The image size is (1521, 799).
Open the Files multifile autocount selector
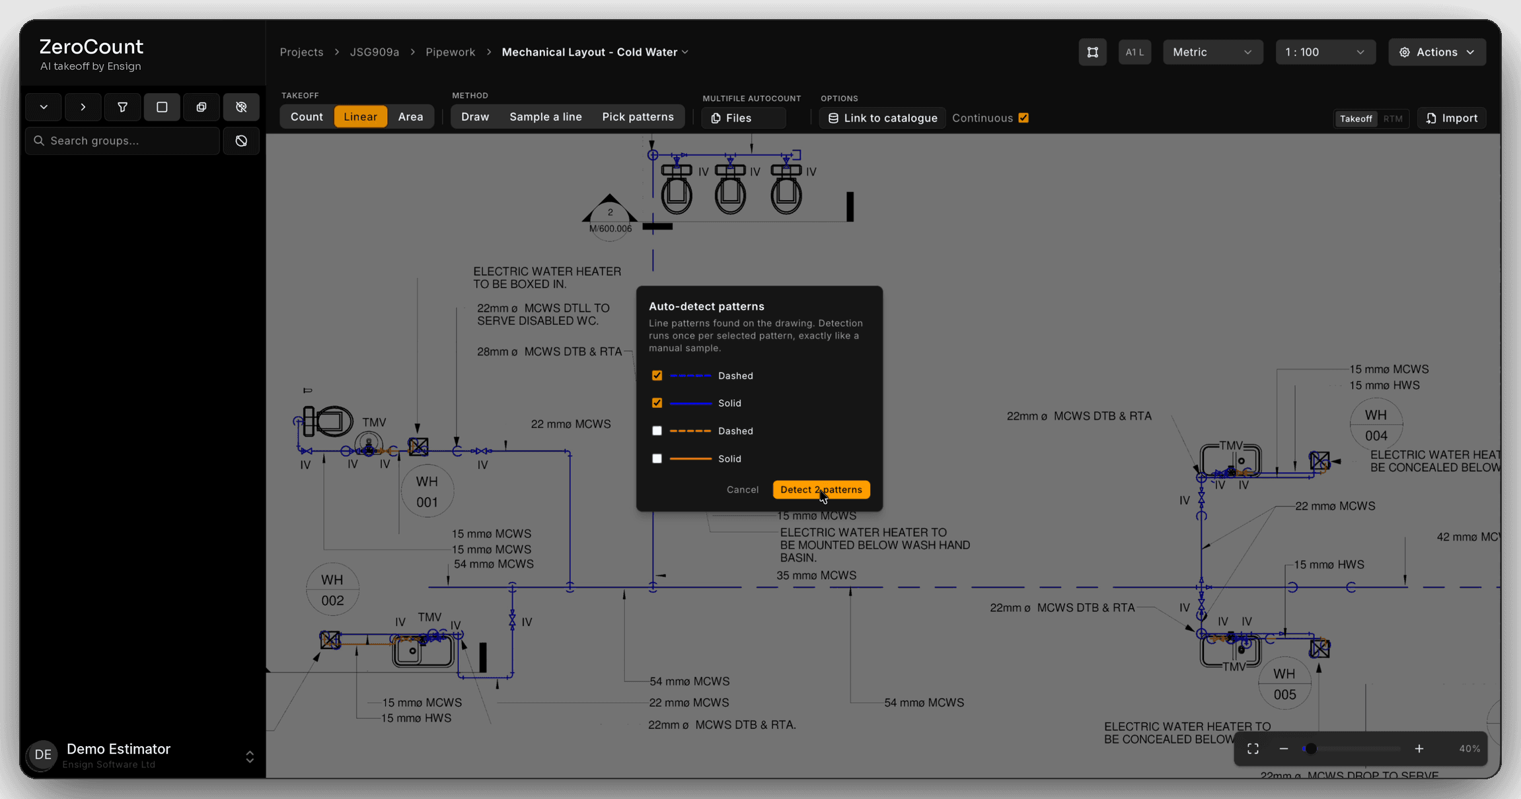[x=743, y=118]
